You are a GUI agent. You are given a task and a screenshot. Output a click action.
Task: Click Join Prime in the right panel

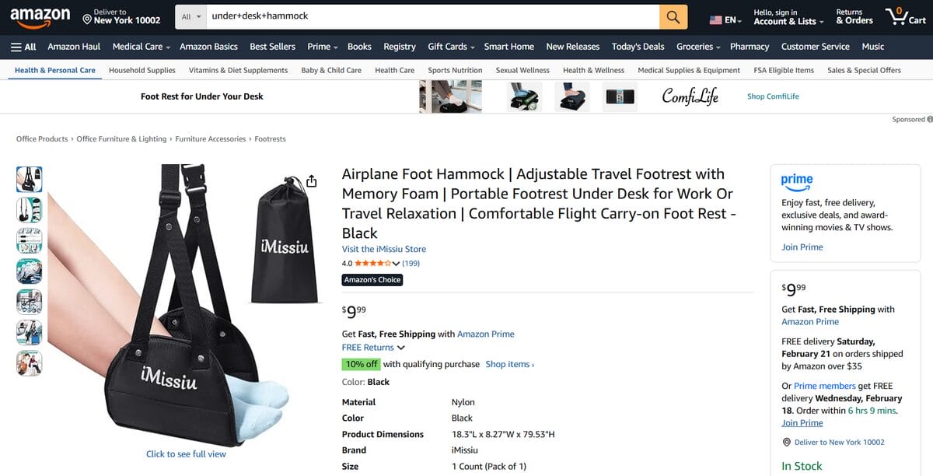pyautogui.click(x=802, y=247)
